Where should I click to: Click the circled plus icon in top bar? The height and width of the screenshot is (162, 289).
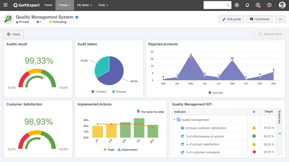pos(237,5)
